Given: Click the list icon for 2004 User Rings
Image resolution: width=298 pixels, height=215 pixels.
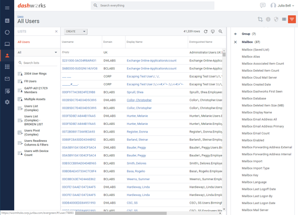Looking at the screenshot, I should (x=20, y=74).
